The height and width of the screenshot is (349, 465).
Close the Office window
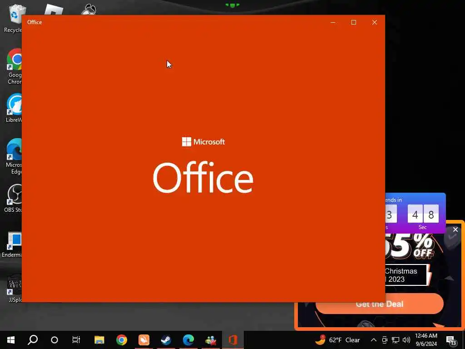click(375, 22)
